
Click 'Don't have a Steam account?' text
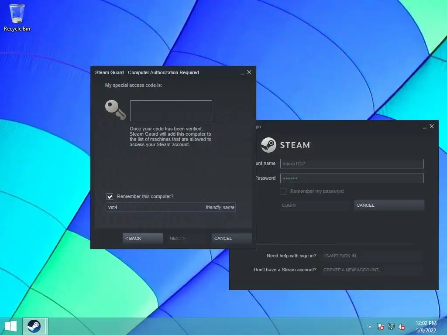(285, 270)
